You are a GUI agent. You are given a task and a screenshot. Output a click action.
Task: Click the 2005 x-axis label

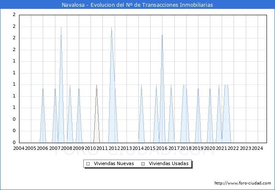[31, 148]
